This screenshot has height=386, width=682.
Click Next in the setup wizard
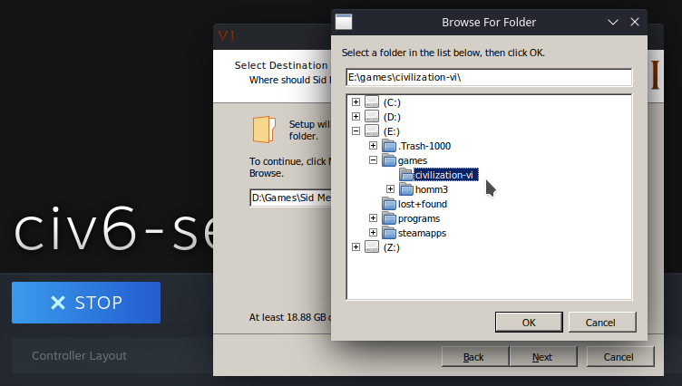[x=543, y=356]
